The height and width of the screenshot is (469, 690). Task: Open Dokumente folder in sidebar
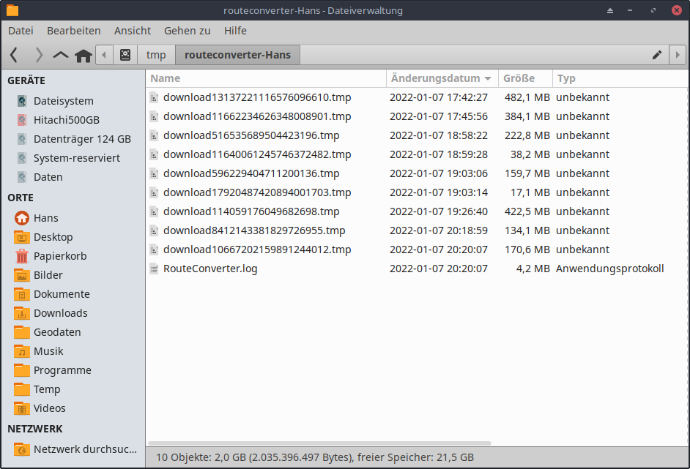pos(62,294)
